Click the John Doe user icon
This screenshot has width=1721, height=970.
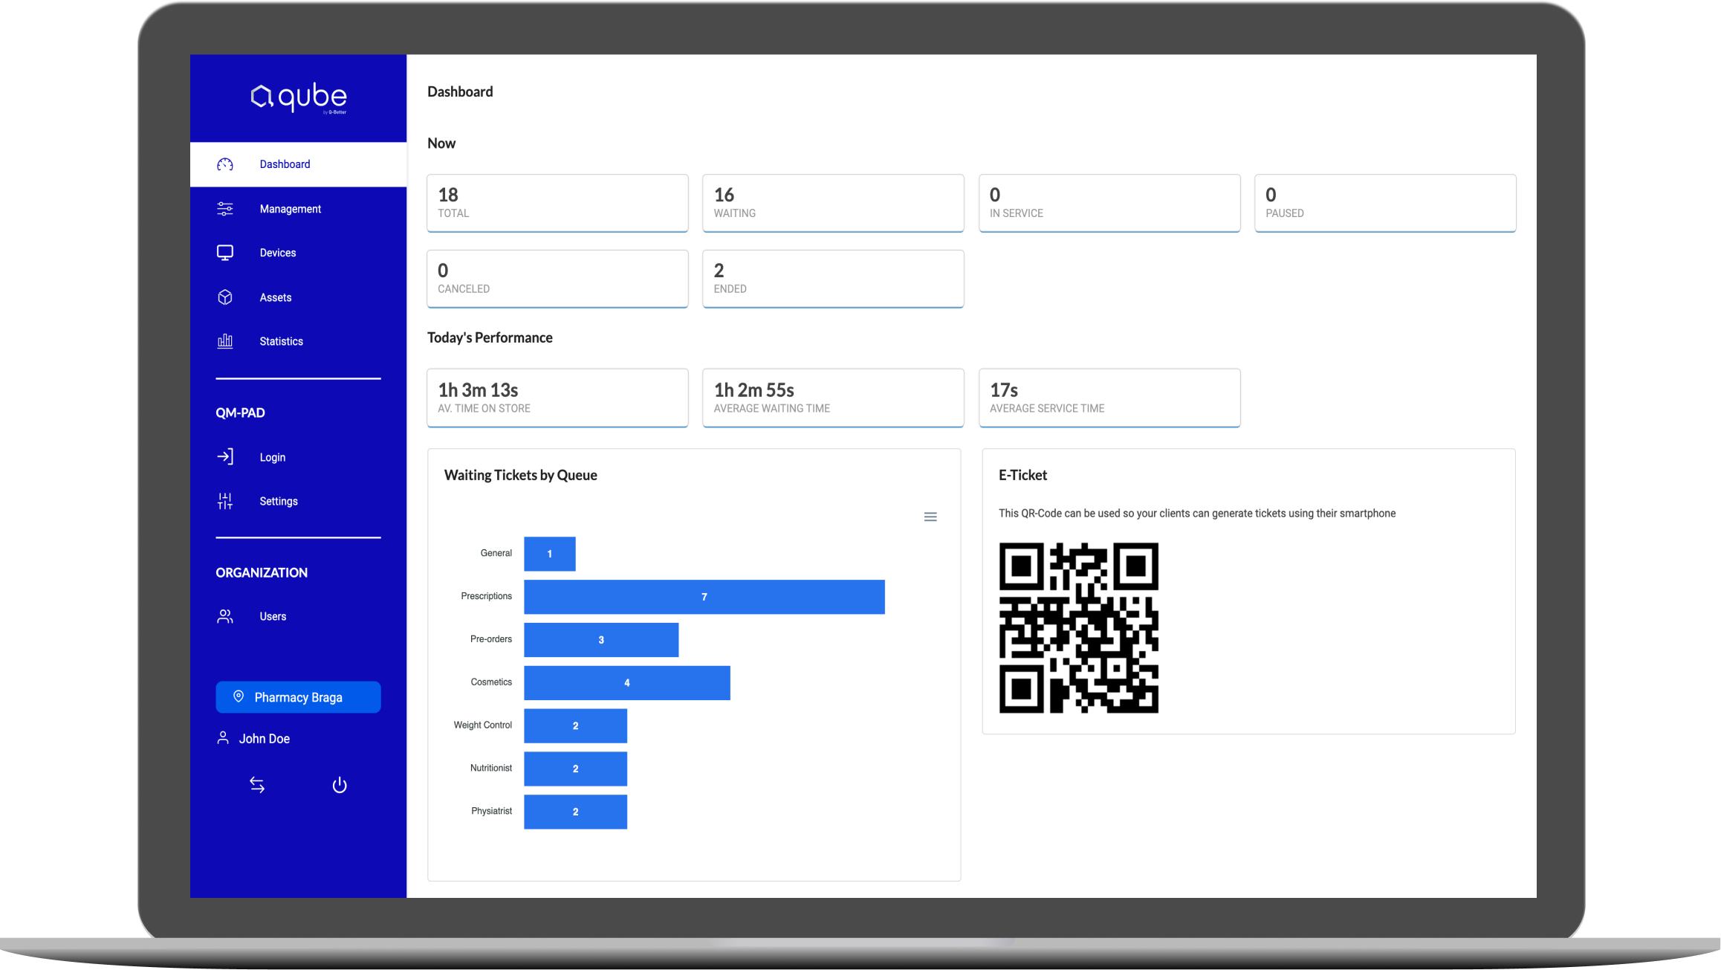pos(223,737)
